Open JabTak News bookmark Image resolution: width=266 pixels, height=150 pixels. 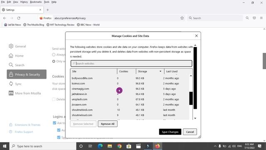pos(12,25)
